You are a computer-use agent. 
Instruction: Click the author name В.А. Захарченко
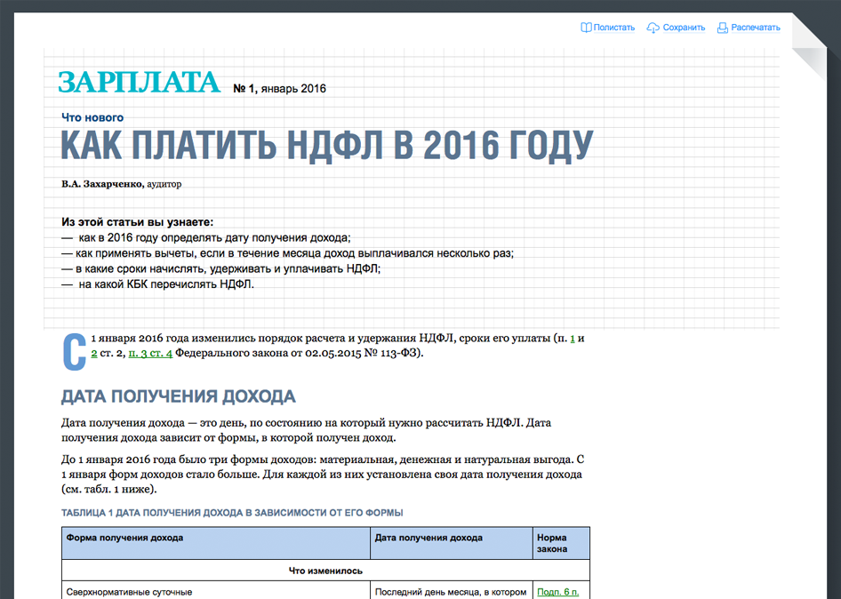click(102, 184)
